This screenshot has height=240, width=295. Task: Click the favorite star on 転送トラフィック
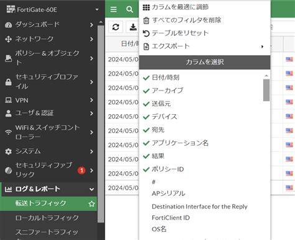(x=91, y=204)
